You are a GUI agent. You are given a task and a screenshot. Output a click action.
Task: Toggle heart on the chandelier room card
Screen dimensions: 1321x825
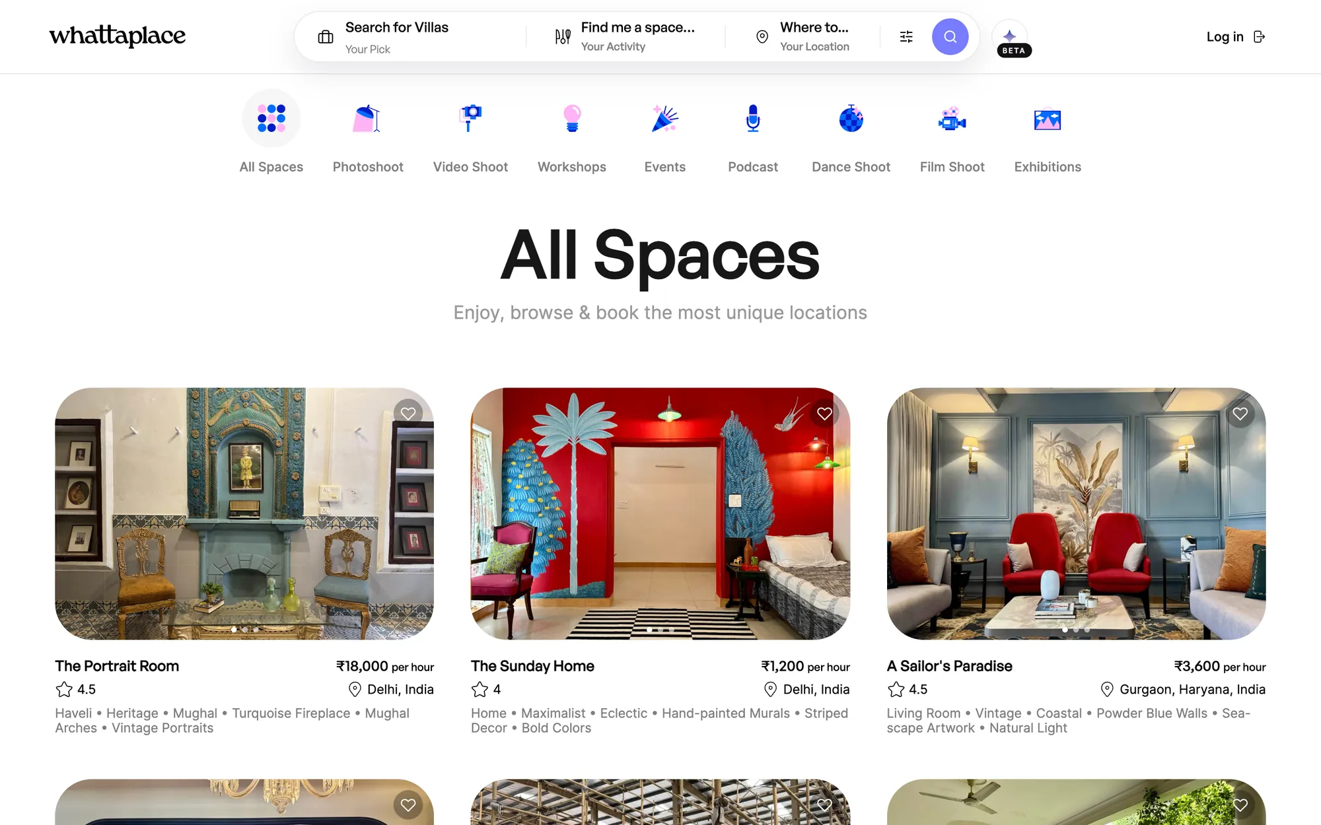point(408,805)
